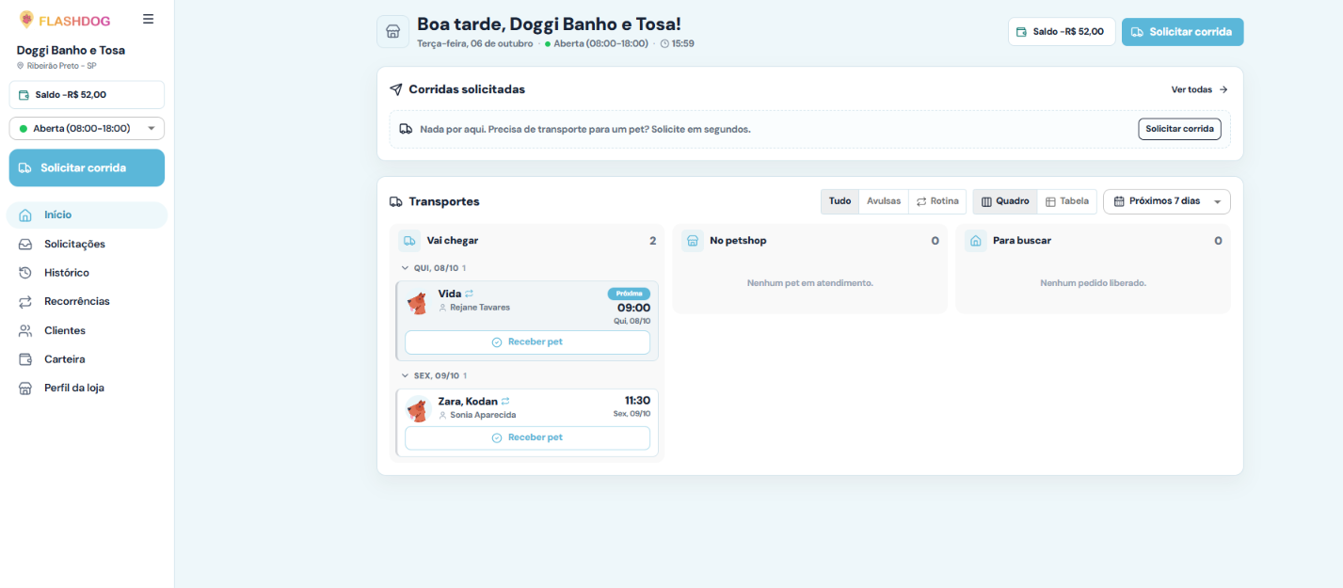1343x588 pixels.
Task: Collapse the SEX, 09/10 group
Action: coord(434,375)
